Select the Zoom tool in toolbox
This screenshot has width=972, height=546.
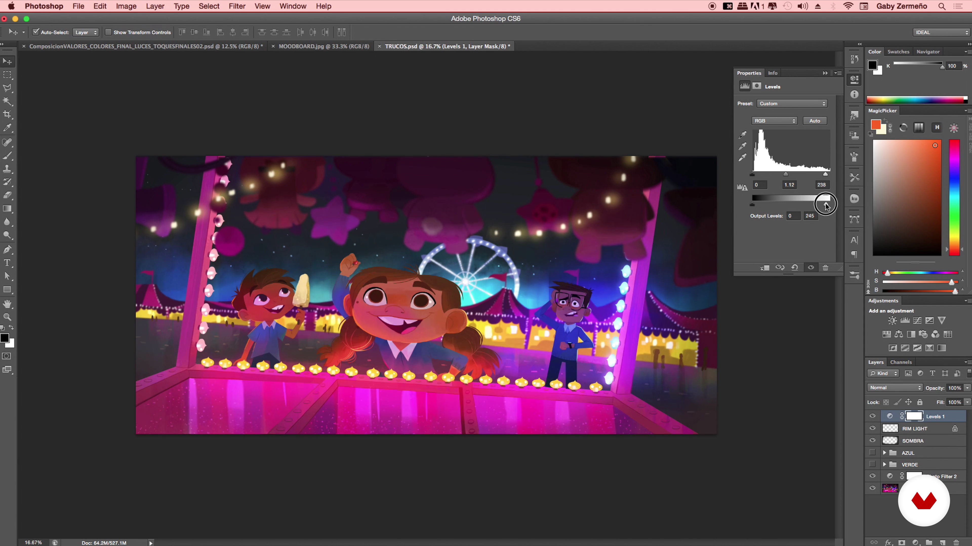click(7, 317)
